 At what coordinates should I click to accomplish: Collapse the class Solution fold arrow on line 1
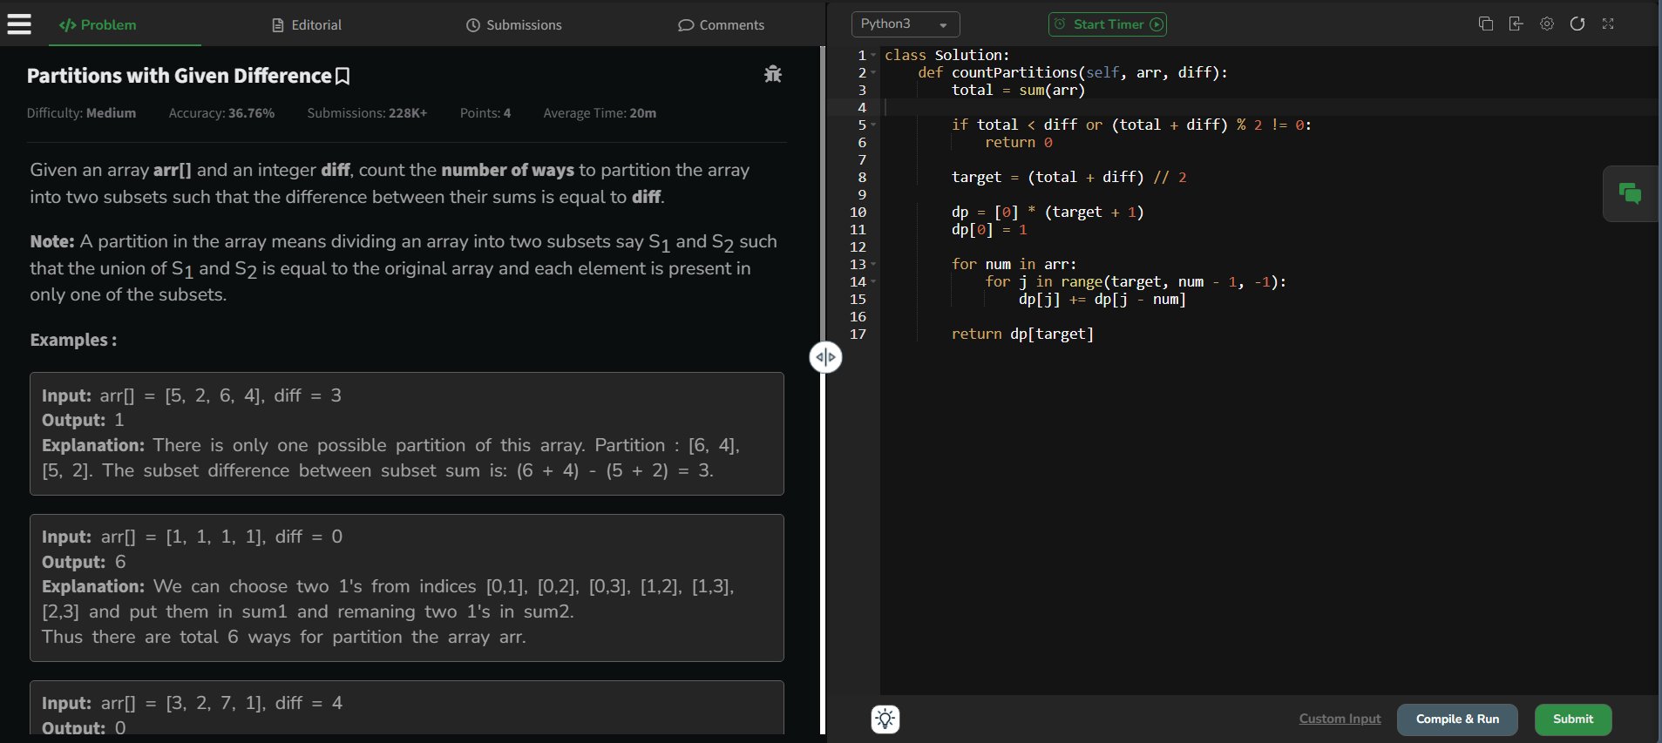coord(873,55)
